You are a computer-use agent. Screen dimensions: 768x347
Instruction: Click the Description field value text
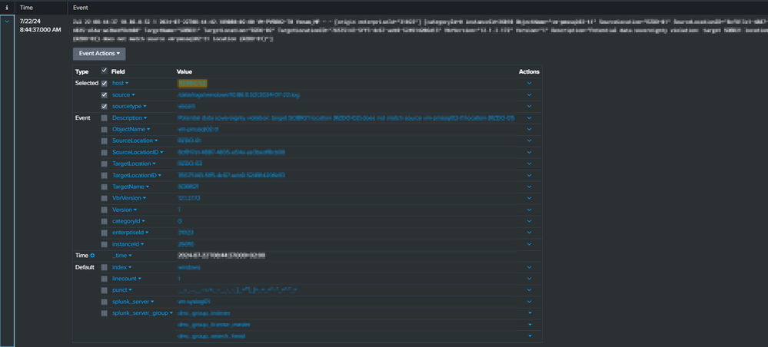[346, 118]
